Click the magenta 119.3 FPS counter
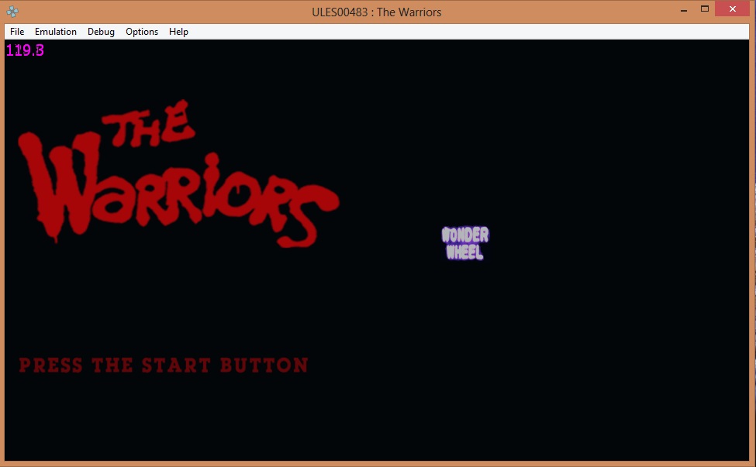The image size is (756, 467). coord(25,50)
